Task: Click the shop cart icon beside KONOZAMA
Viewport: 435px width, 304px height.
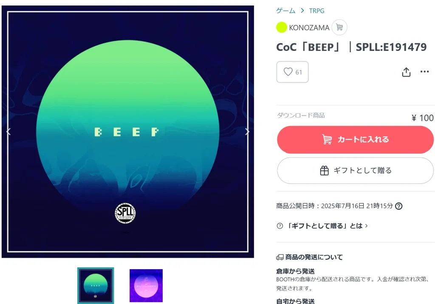Action: click(339, 27)
